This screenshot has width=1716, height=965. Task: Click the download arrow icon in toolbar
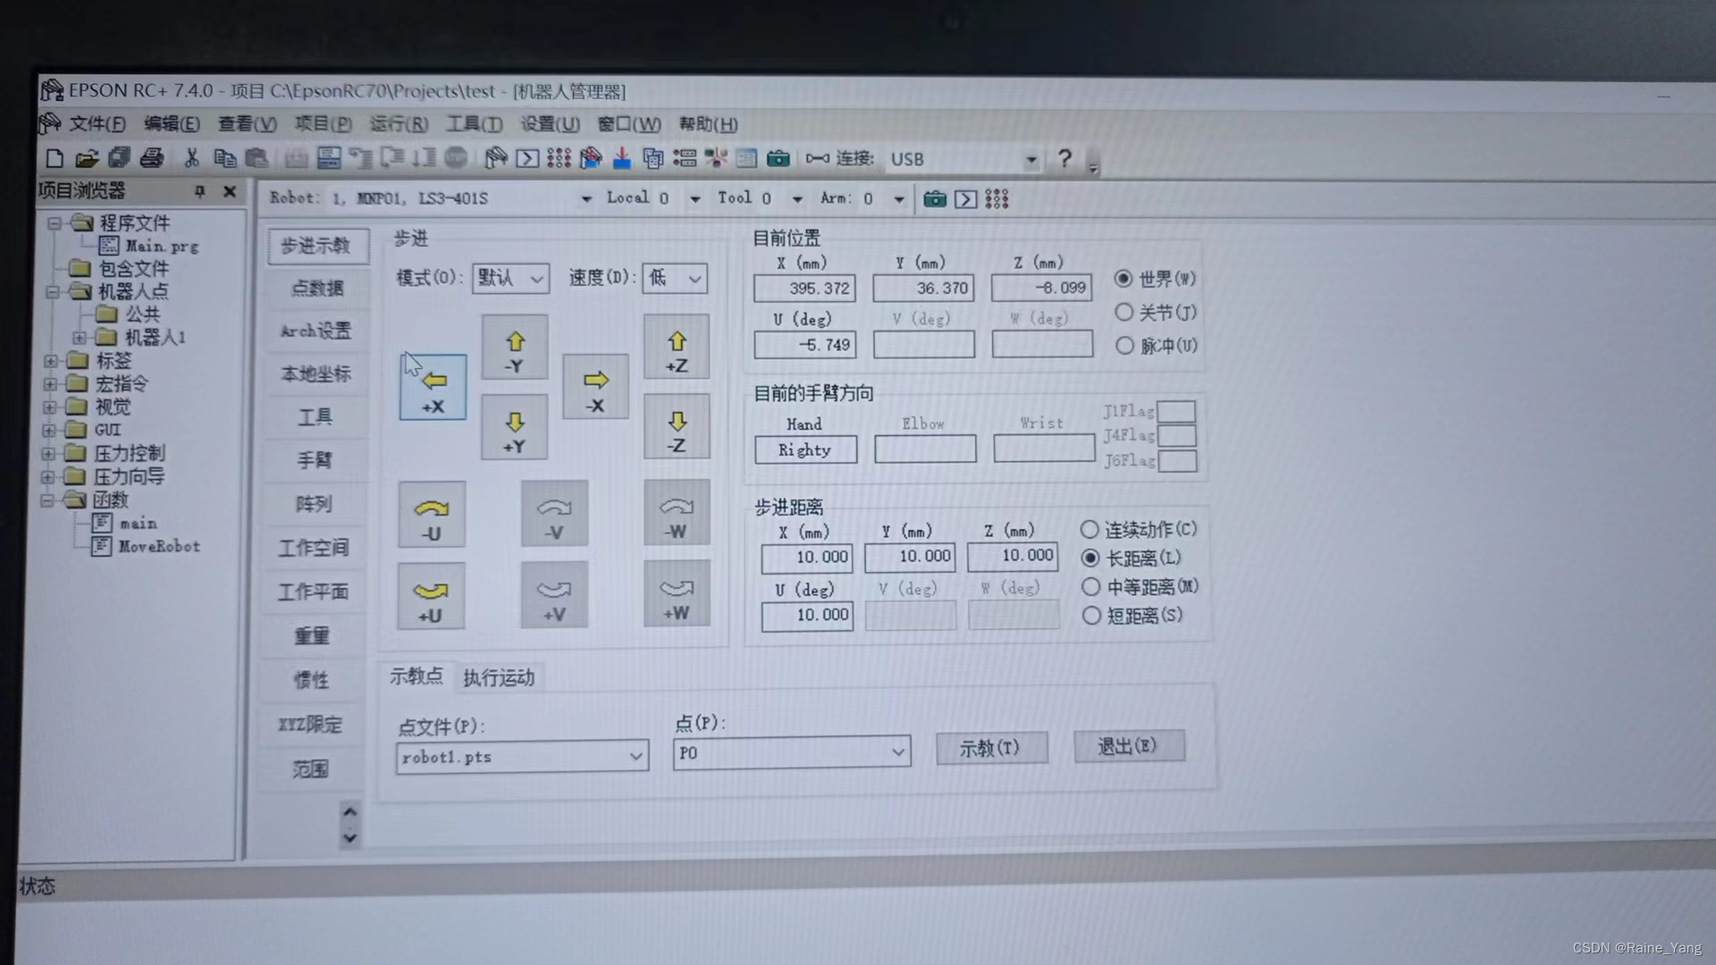(622, 158)
